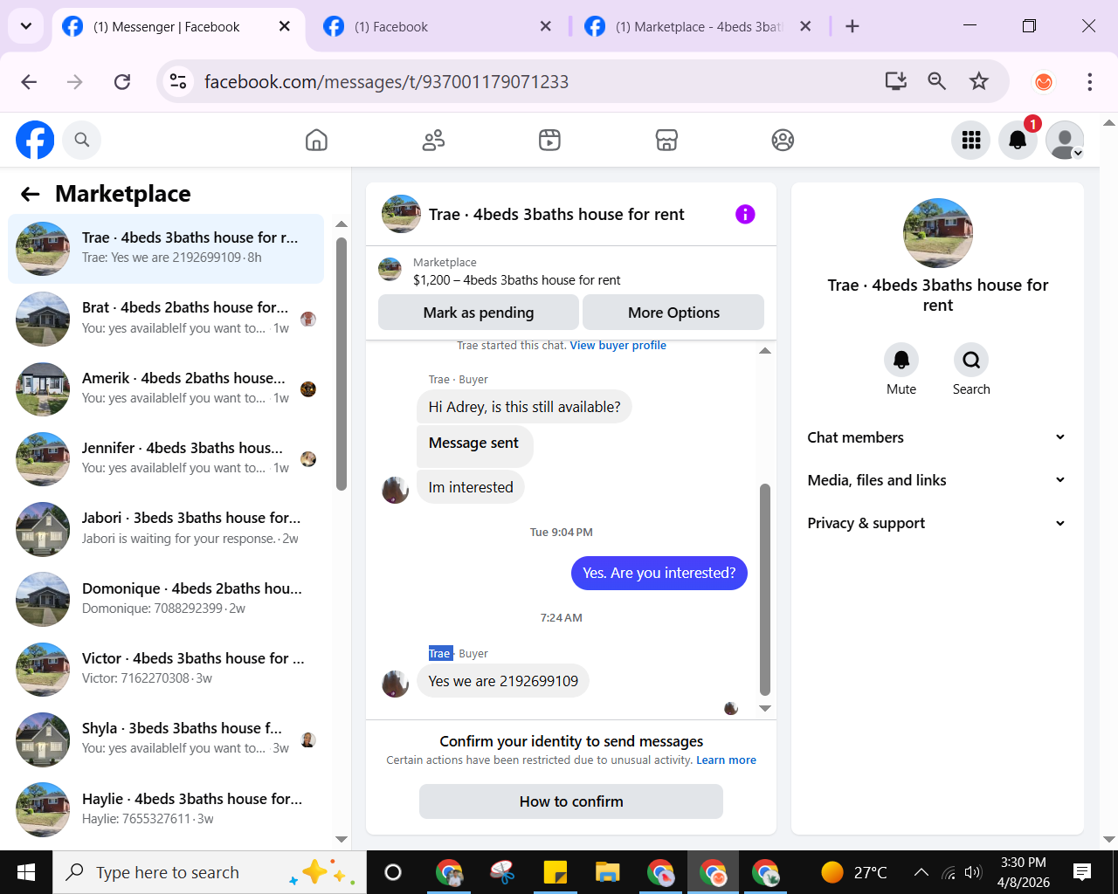
Task: Click the Windows taskbar search box
Action: click(210, 872)
